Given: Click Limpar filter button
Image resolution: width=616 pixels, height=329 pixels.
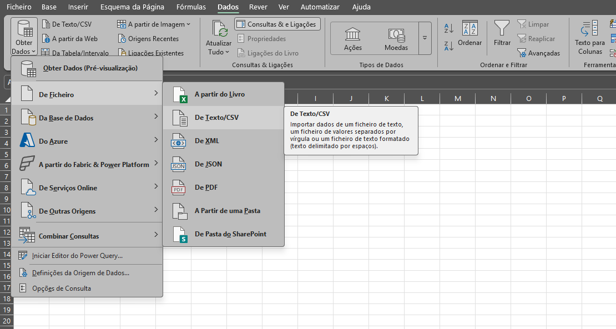Looking at the screenshot, I should point(533,24).
